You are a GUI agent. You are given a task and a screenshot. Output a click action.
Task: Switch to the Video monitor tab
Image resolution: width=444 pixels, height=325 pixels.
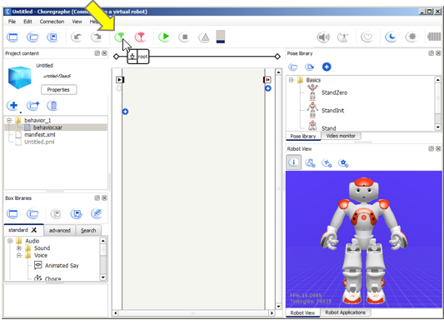tap(341, 136)
